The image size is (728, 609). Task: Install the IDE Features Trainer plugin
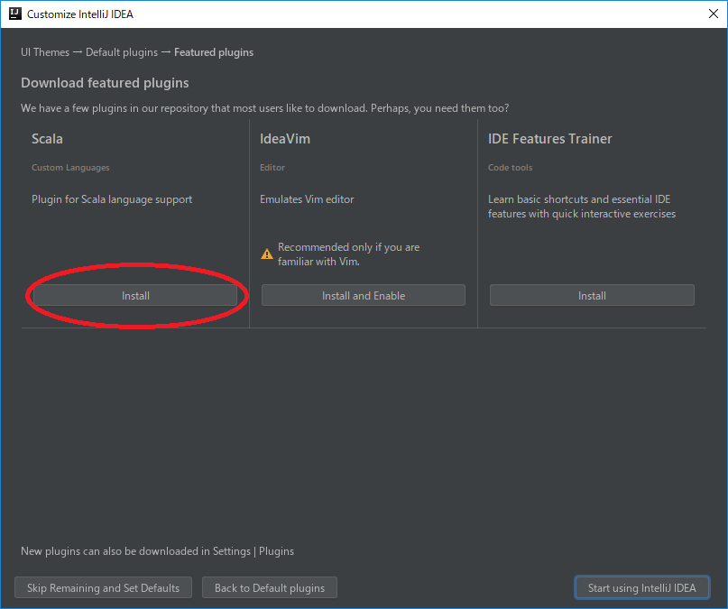point(592,295)
